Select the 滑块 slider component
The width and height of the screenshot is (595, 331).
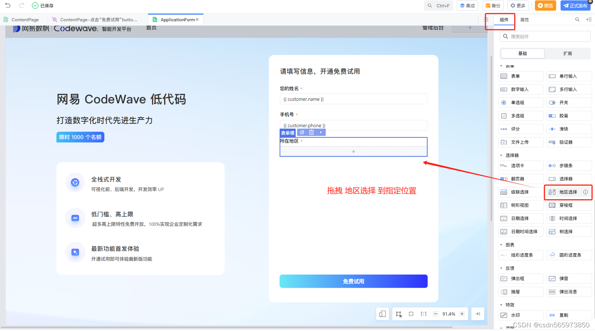pos(569,129)
